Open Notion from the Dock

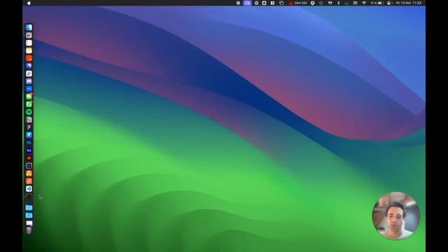pos(29,120)
